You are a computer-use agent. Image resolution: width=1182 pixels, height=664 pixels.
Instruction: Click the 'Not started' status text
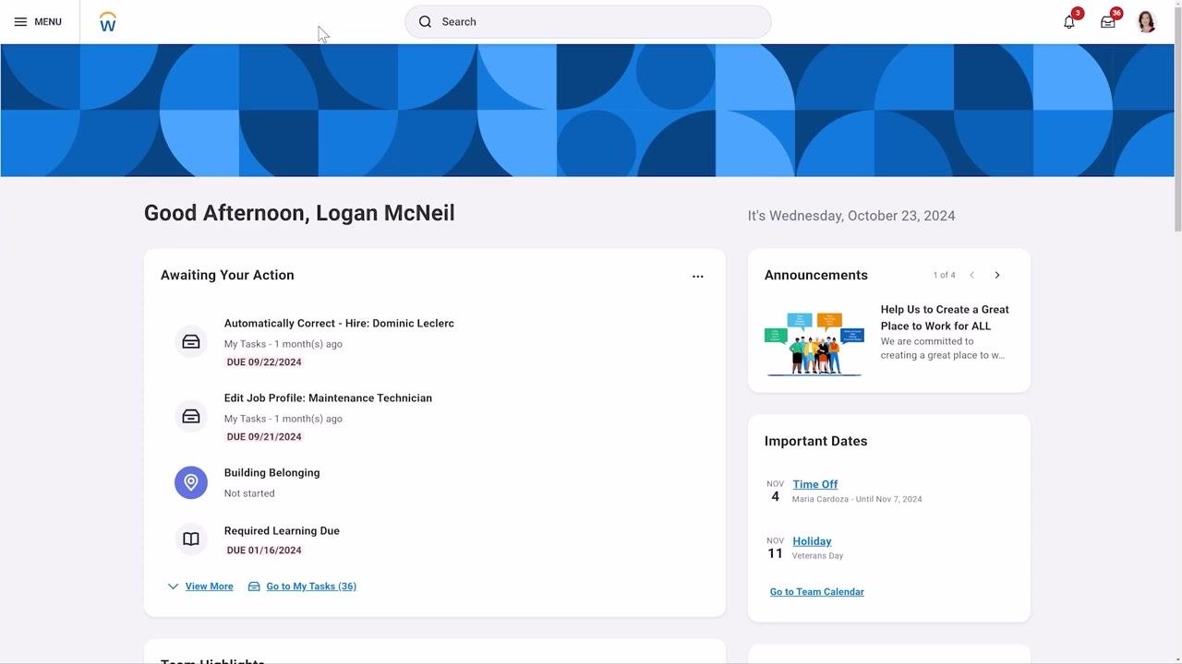(249, 493)
